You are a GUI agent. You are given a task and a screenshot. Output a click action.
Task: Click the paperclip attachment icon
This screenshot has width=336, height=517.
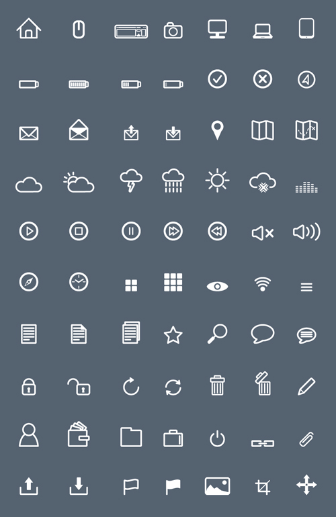click(x=306, y=439)
